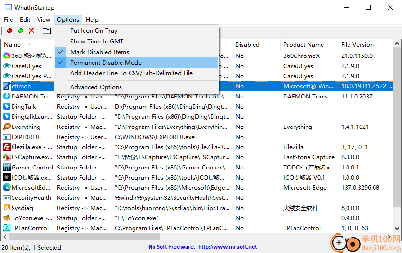Image resolution: width=402 pixels, height=253 pixels.
Task: Click the 火绒安全软件 product name
Action: (301, 208)
